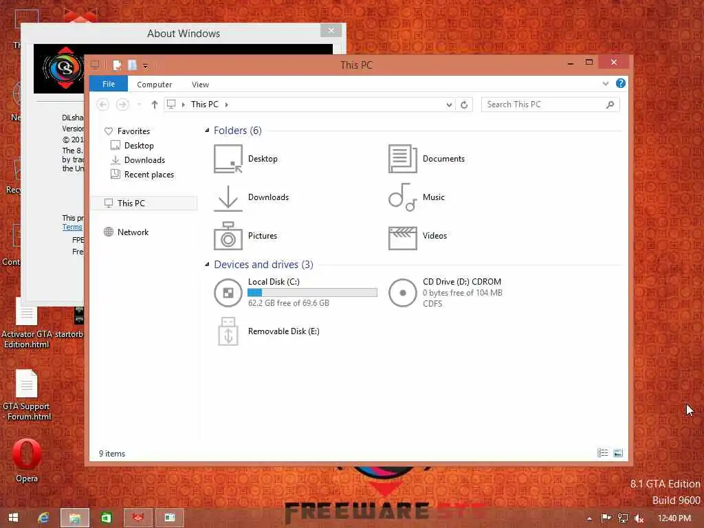The height and width of the screenshot is (528, 704).
Task: Expand This PC breadcrumb arrow
Action: tap(227, 104)
